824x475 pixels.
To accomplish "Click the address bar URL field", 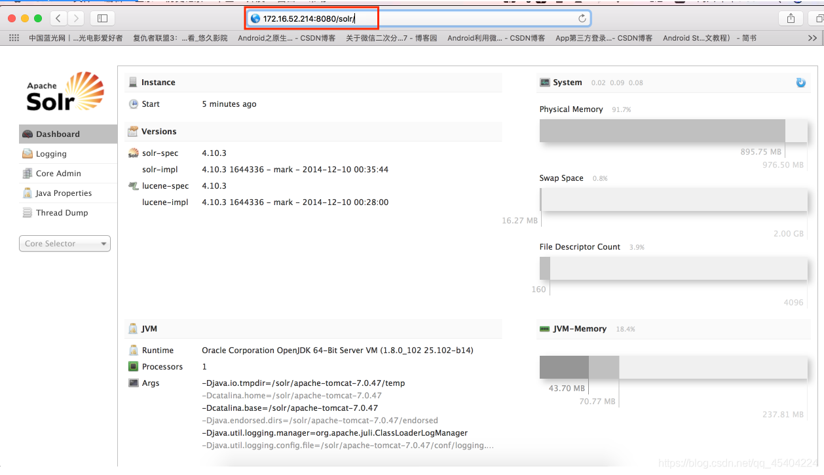I will coord(419,18).
